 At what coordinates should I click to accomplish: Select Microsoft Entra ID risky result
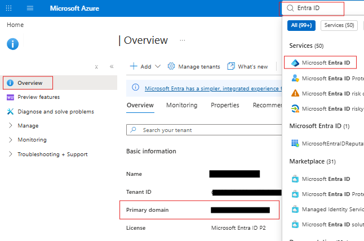click(332, 109)
